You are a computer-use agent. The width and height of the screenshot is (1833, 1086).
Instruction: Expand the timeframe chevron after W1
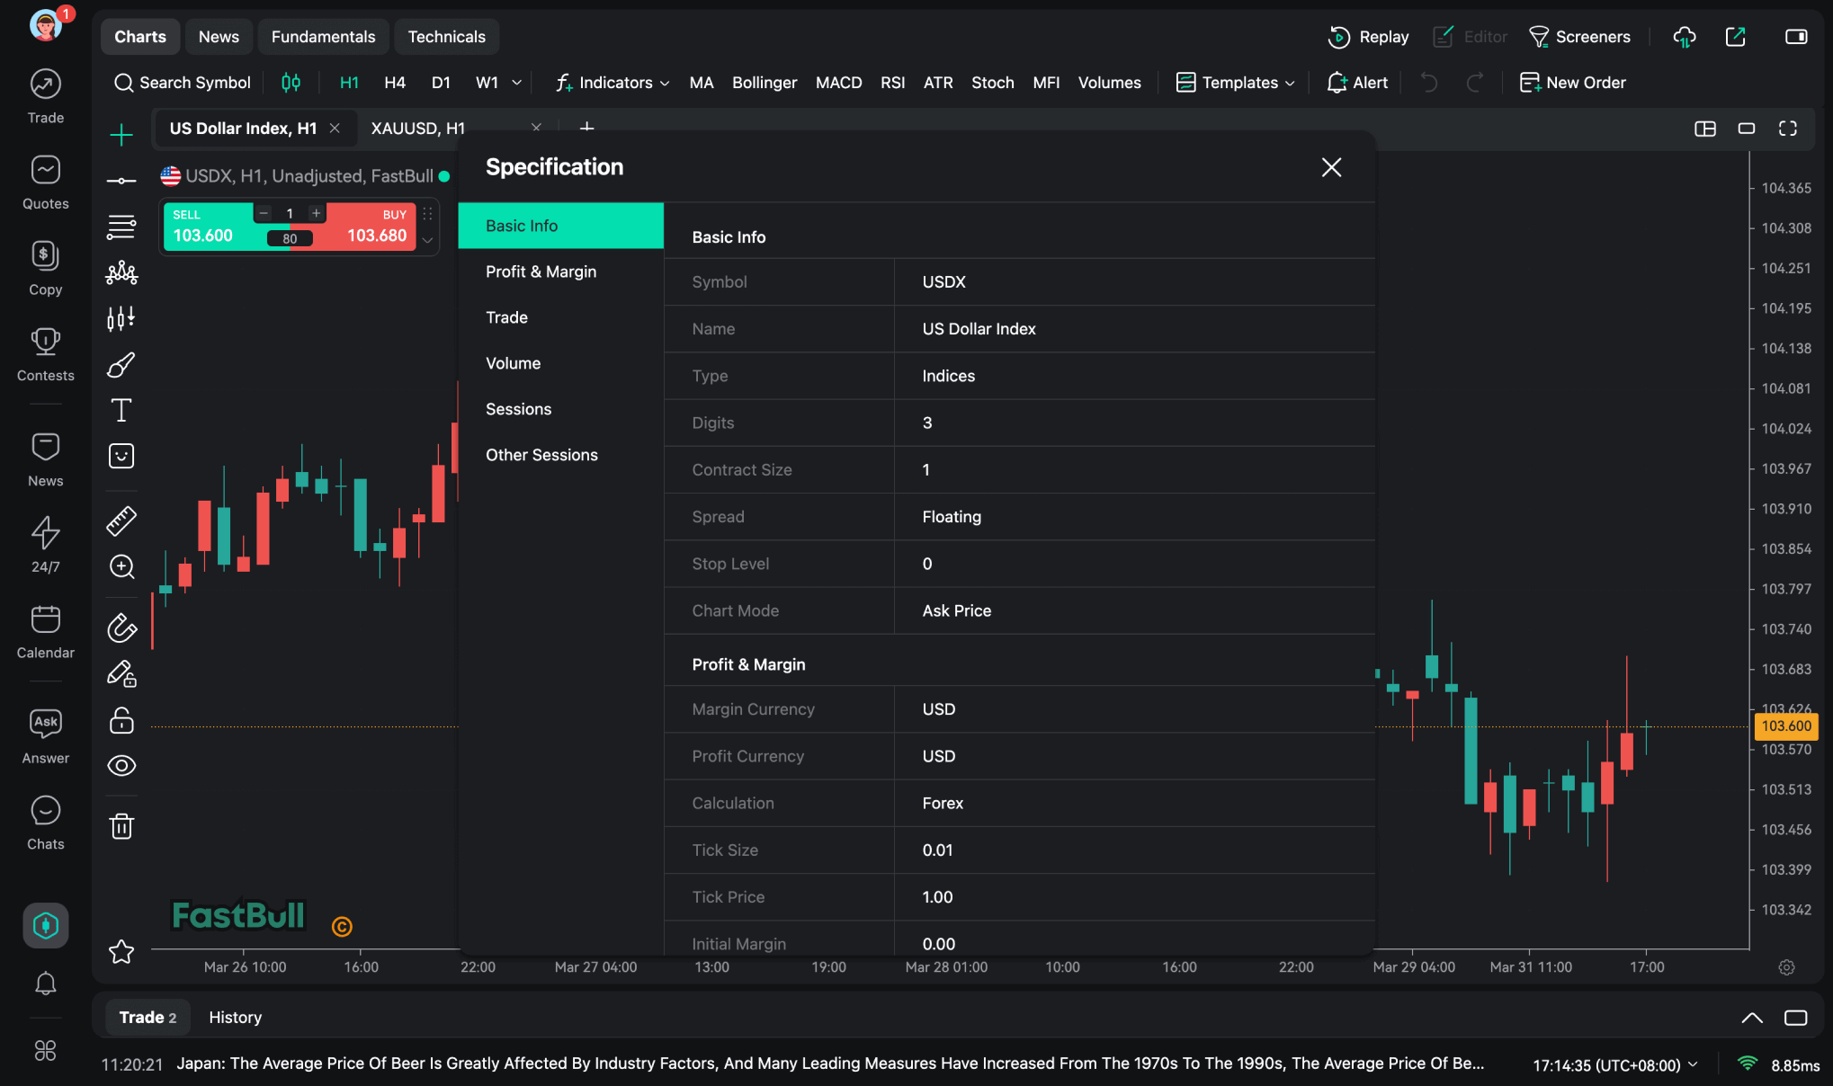click(517, 83)
